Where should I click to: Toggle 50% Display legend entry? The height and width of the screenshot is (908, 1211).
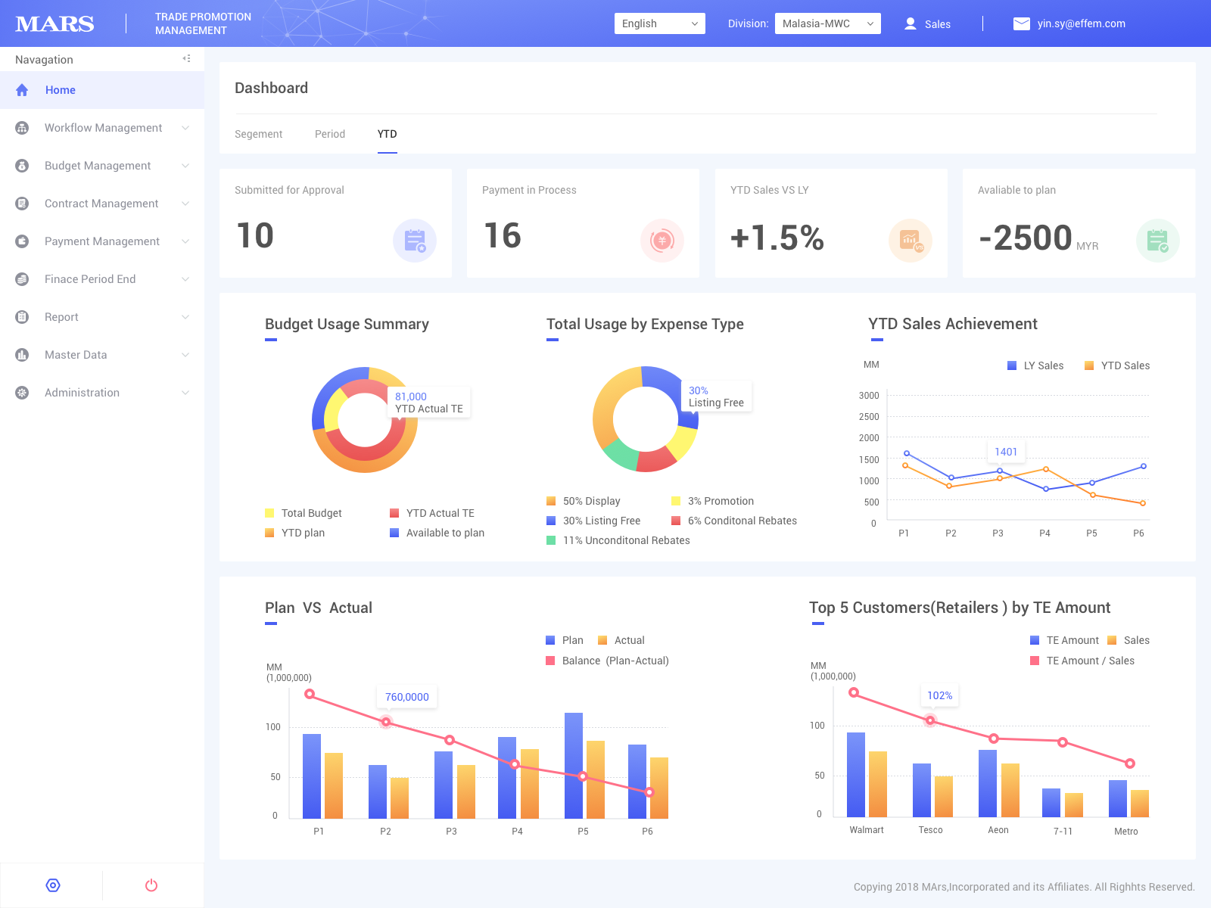584,501
